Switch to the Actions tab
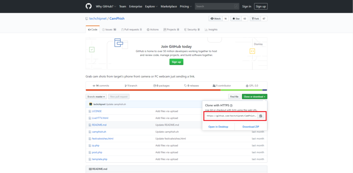The height and width of the screenshot is (173, 353). (153, 30)
